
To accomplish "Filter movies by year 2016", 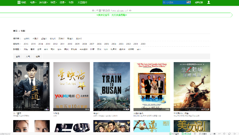I will tap(26, 44).
